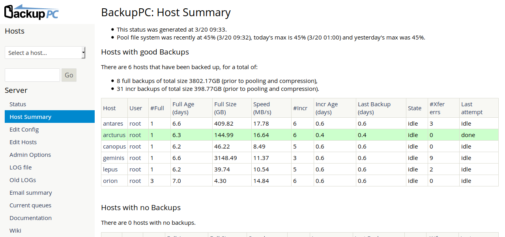Browse Old LOGs

coord(22,180)
